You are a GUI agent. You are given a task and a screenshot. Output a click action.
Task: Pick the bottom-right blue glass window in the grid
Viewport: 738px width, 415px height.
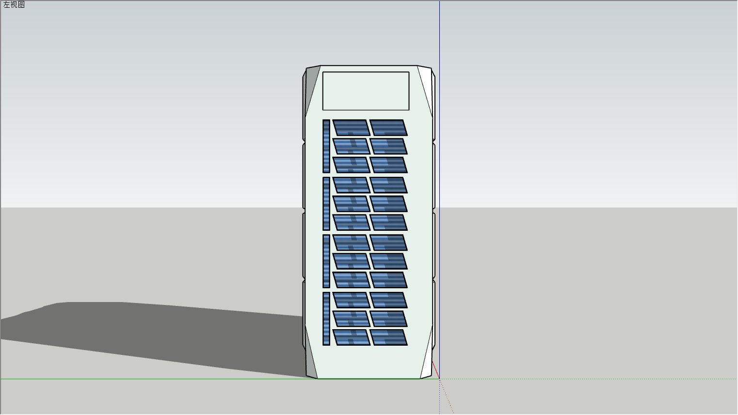388,337
